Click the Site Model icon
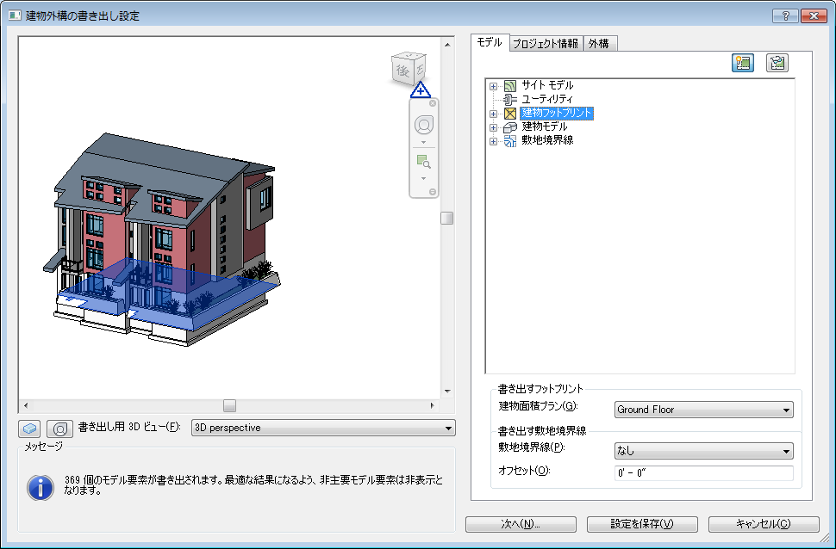The height and width of the screenshot is (549, 836). 510,86
